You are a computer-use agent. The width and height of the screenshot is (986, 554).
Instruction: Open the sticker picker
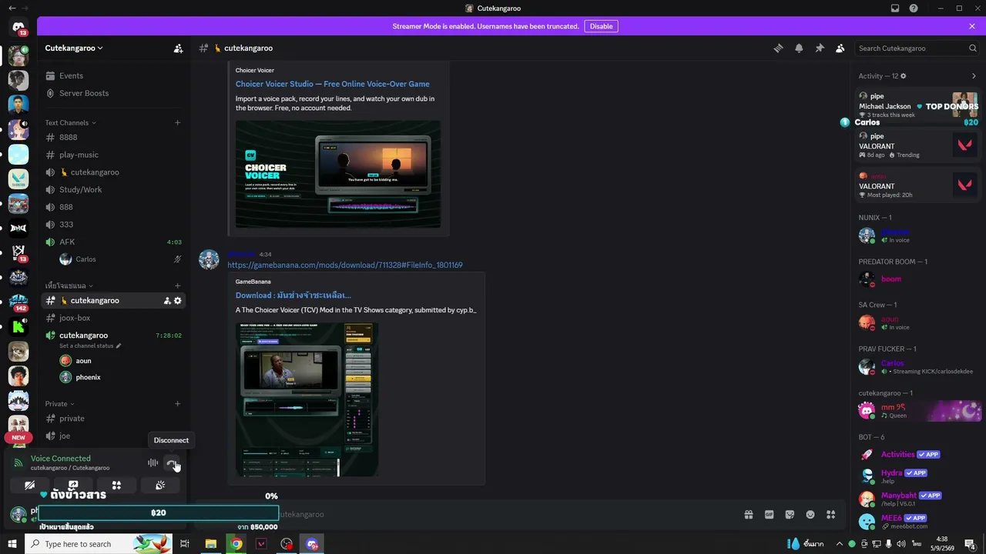[x=790, y=514]
